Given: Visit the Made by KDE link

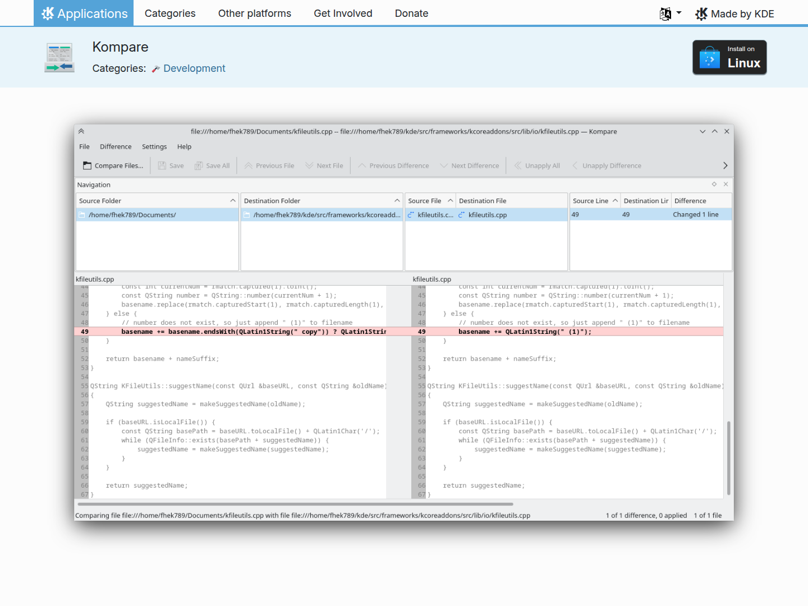Looking at the screenshot, I should pos(734,13).
